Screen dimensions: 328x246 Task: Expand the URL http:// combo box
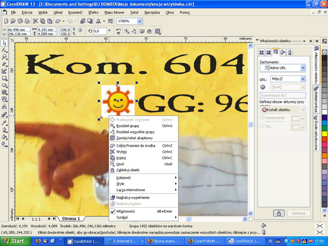pyautogui.click(x=302, y=79)
